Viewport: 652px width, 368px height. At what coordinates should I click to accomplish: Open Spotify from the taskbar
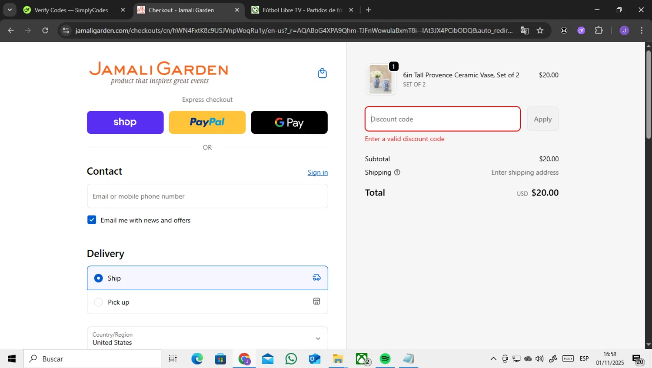point(385,359)
